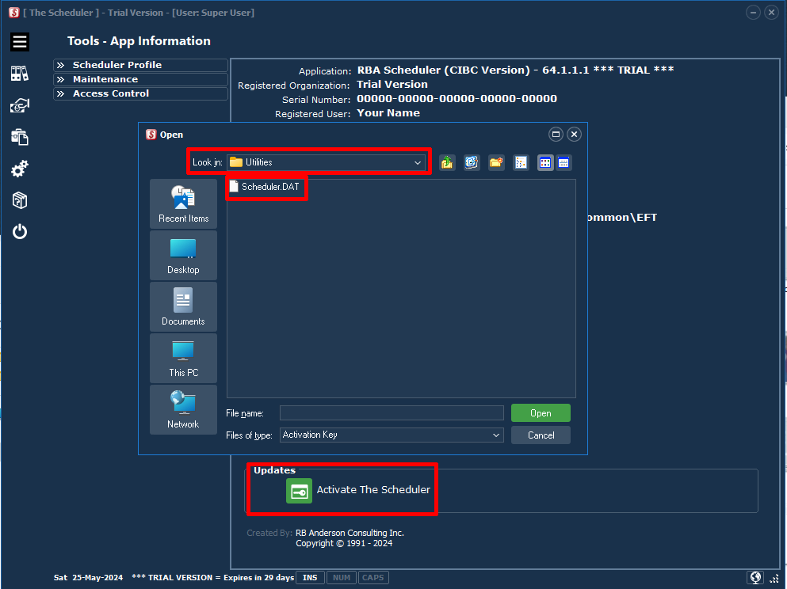Click the resize grip in status bar
This screenshot has height=589, width=787.
tap(774, 579)
